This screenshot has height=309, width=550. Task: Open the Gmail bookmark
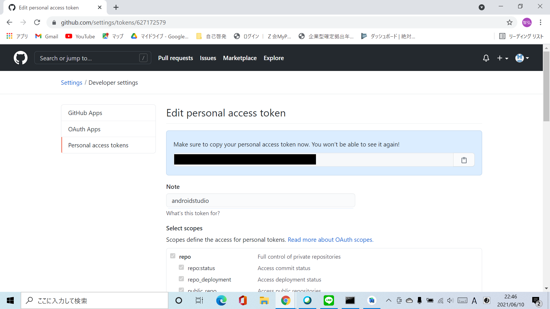coord(47,36)
